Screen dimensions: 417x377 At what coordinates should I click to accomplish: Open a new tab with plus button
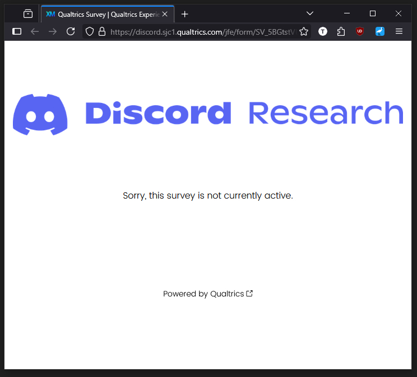(x=185, y=14)
